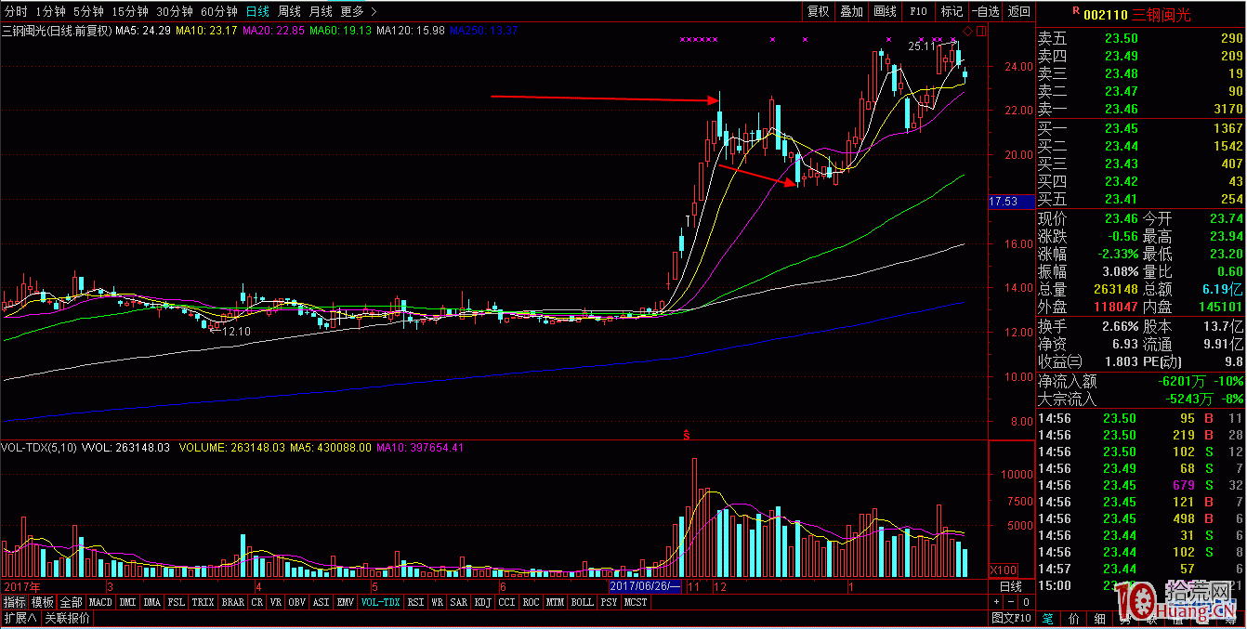This screenshot has height=629, width=1247.
Task: Switch indicator to TRIX
Action: click(203, 602)
